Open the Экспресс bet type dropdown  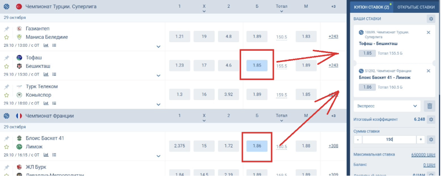click(x=387, y=106)
